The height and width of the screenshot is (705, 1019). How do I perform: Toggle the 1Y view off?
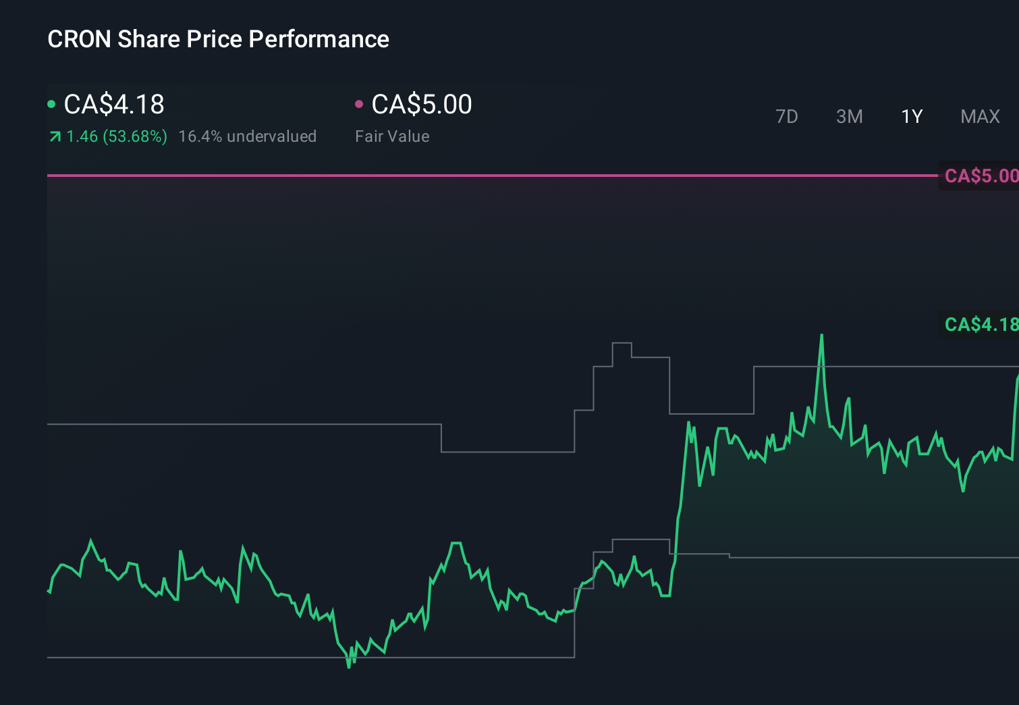[912, 116]
